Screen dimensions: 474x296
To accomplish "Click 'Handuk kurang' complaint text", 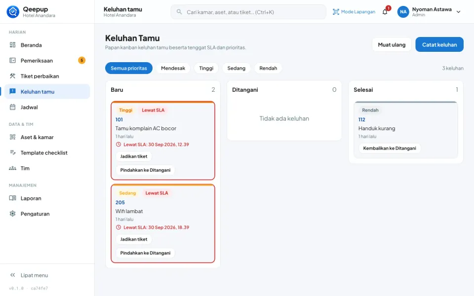I will pos(377,128).
